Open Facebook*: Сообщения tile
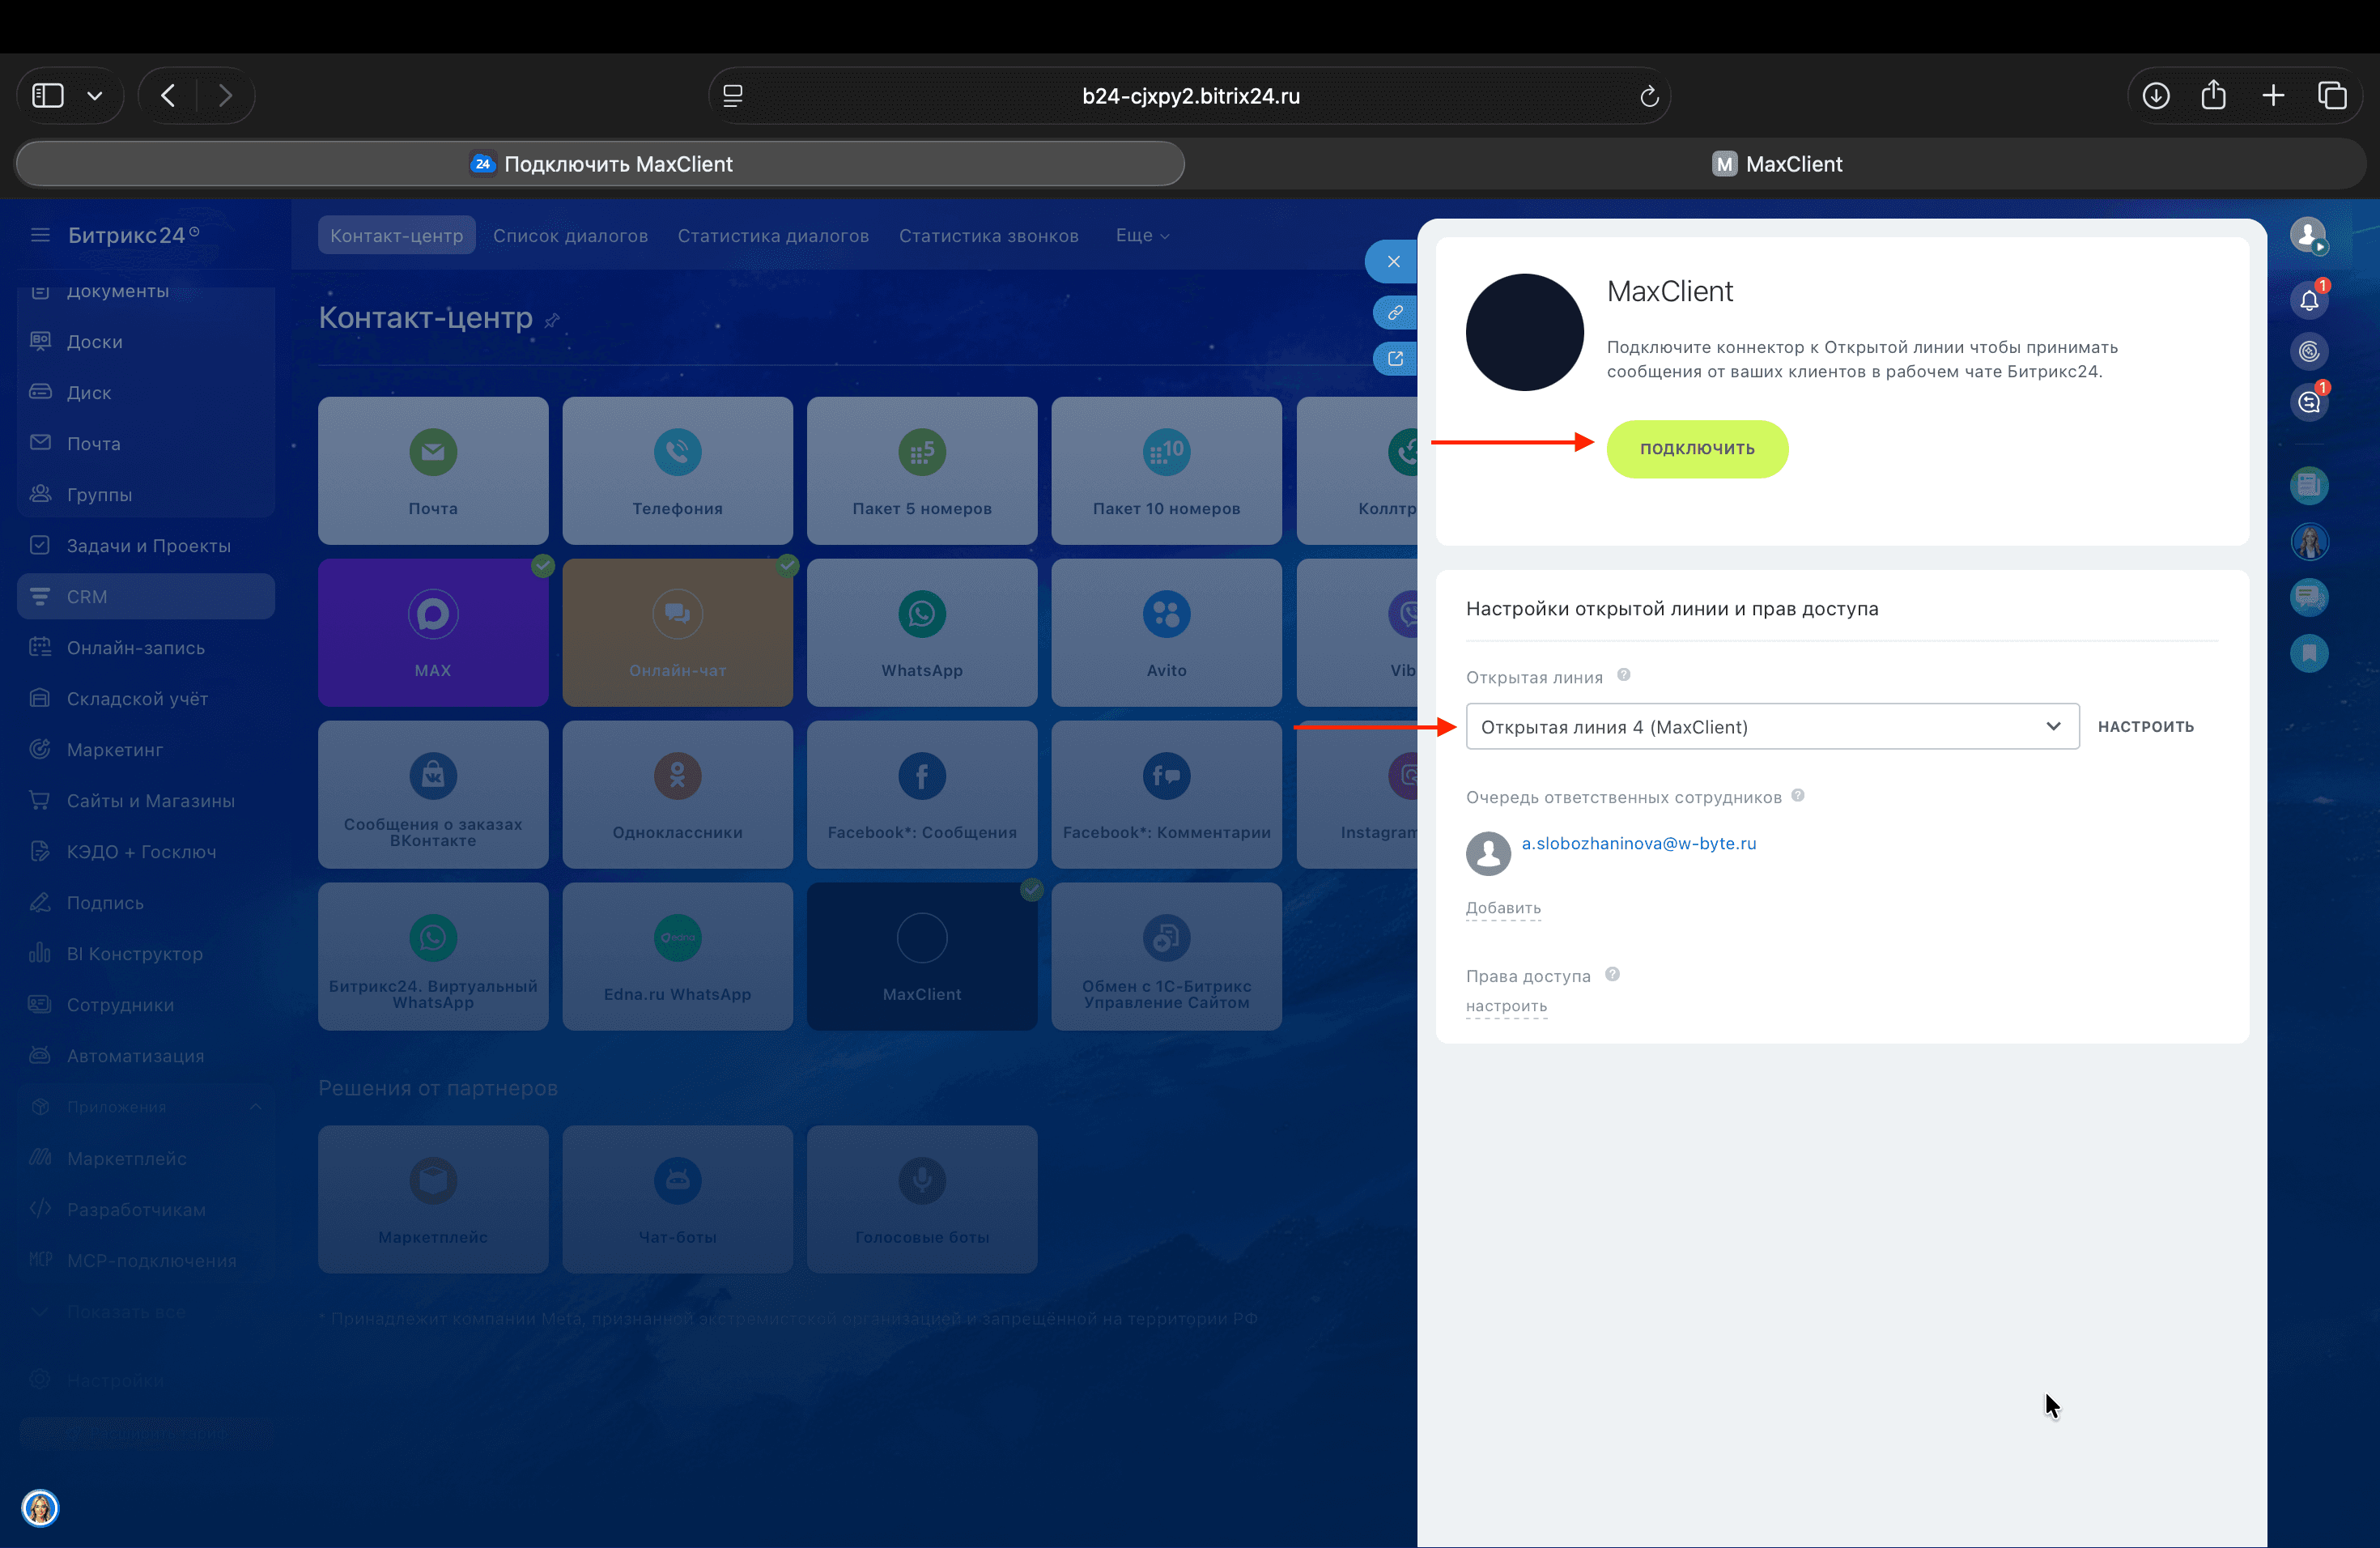 click(x=922, y=795)
